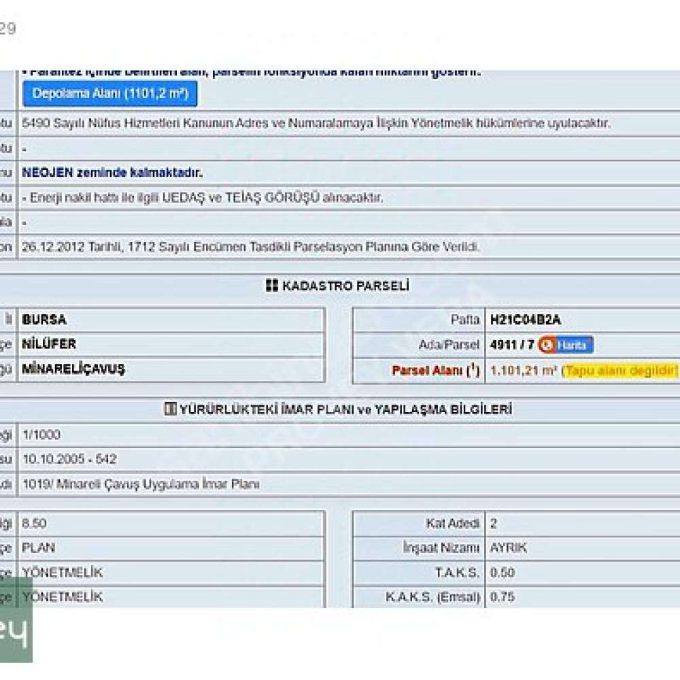Image resolution: width=680 pixels, height=680 pixels.
Task: Click the 'Pafta' label
Action: [465, 320]
